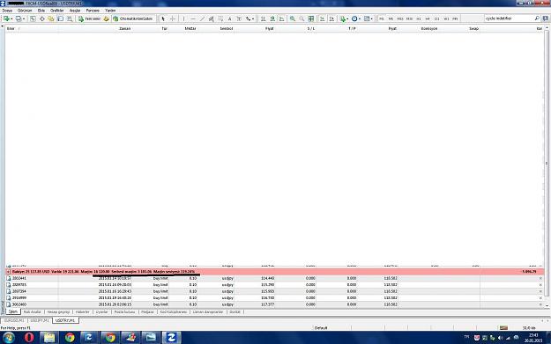Toggle the Navigator folder-star icon
551x344 pixels.
coord(51,18)
